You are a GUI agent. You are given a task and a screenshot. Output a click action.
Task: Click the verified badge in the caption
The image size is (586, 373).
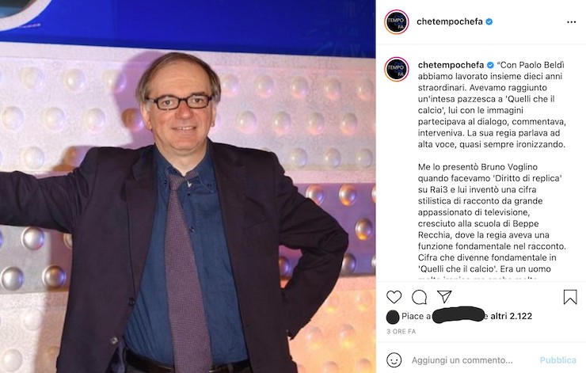[490, 65]
